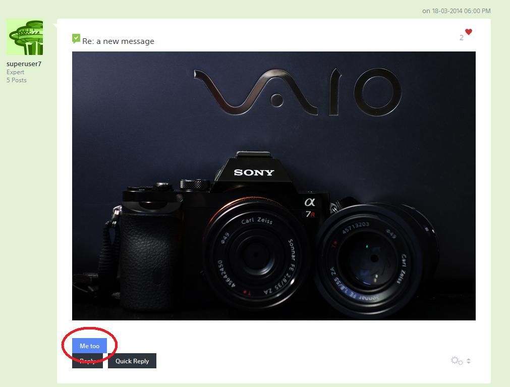Open superuser7's Space Needle avatar

tap(25, 37)
